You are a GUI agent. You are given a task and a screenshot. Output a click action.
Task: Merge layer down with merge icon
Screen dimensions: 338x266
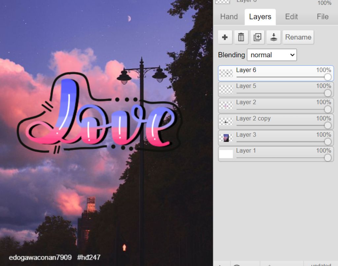tap(274, 37)
